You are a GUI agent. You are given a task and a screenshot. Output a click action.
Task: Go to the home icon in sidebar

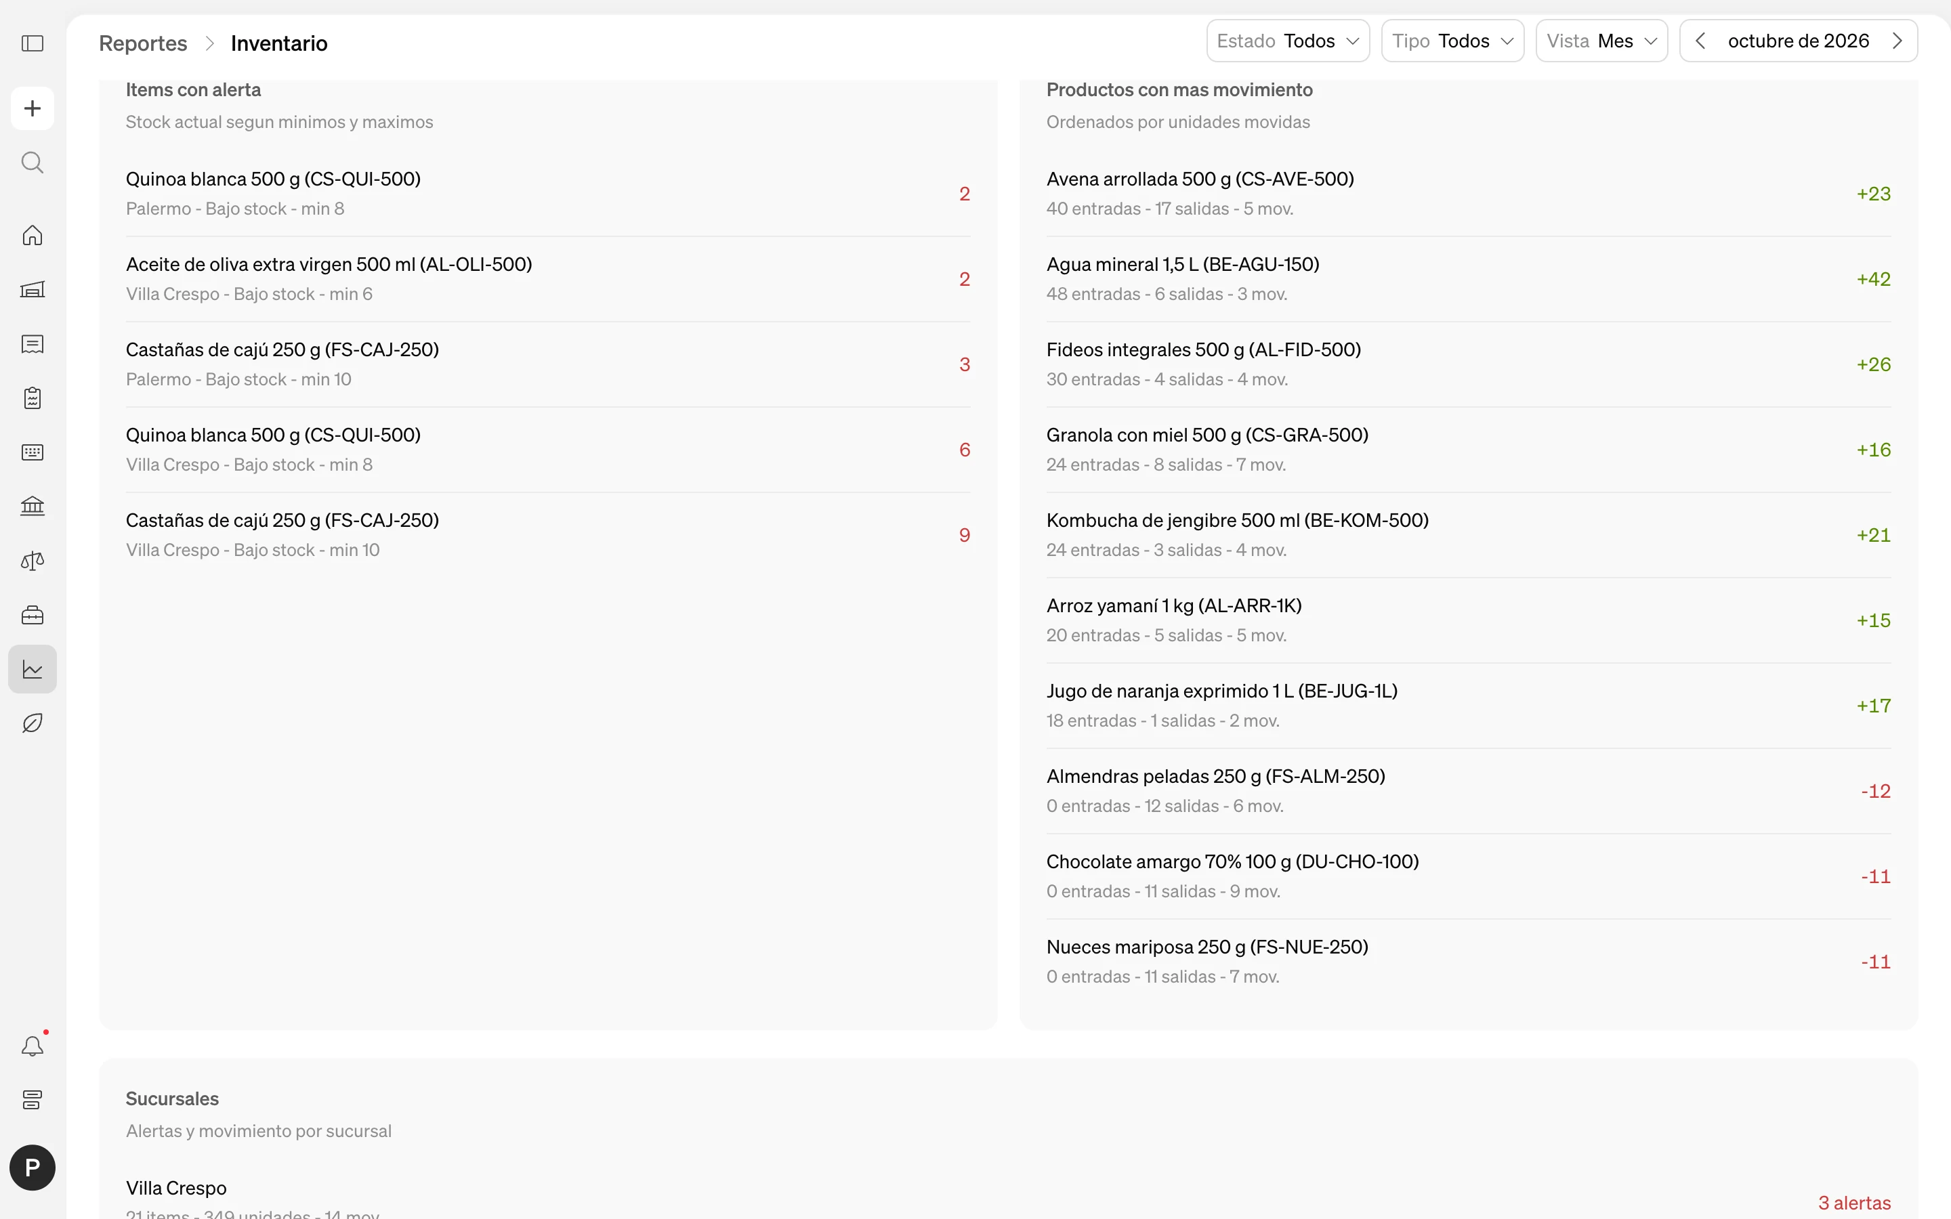click(33, 236)
